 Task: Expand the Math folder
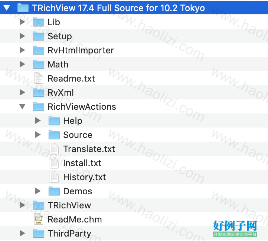click(22, 64)
